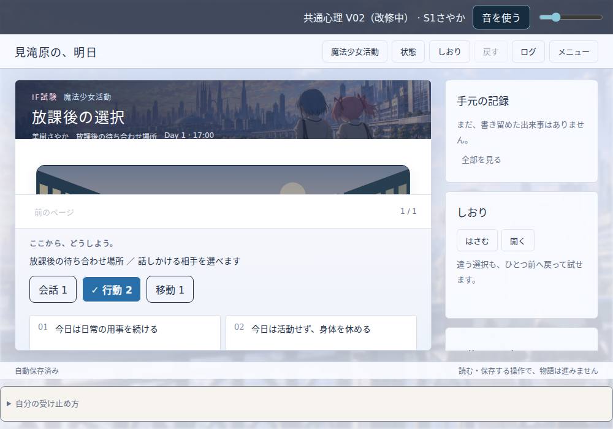613x429 pixels.
Task: Click the 見滝原の、明日 title
Action: pyautogui.click(x=56, y=52)
